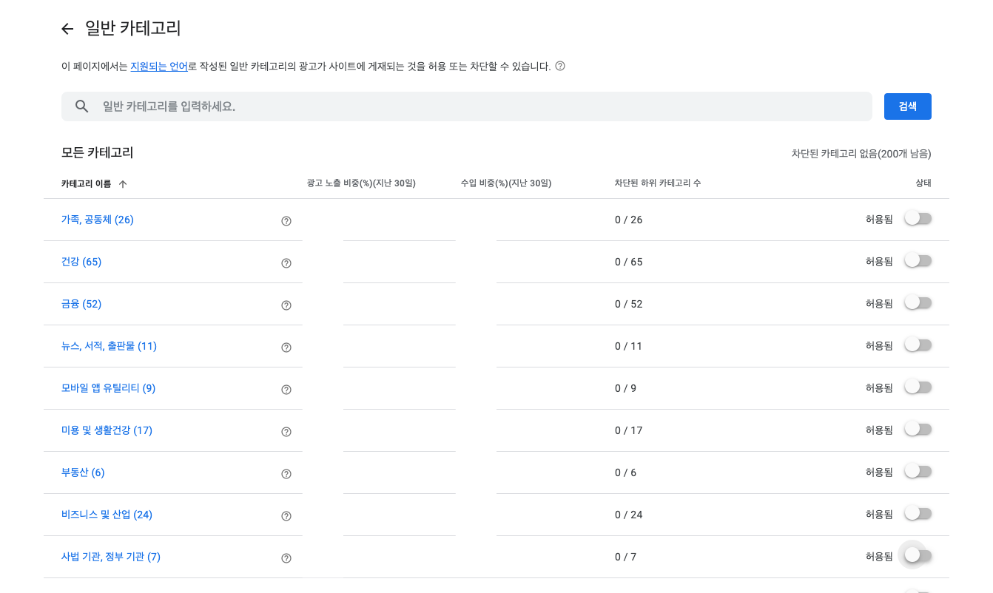Open 비즈니스 및 산업 (24) category

(x=107, y=515)
